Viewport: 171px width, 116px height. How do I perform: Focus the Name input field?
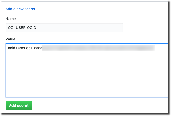click(x=64, y=28)
